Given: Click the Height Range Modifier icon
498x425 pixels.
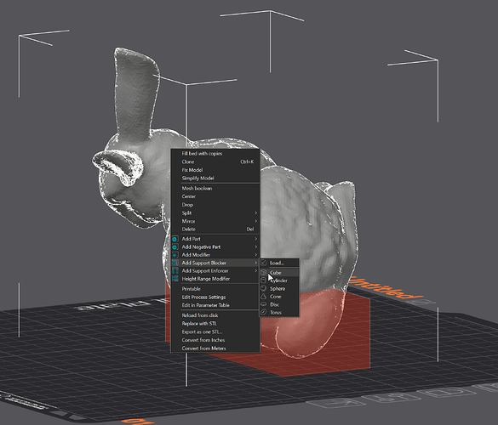Looking at the screenshot, I should (x=175, y=279).
